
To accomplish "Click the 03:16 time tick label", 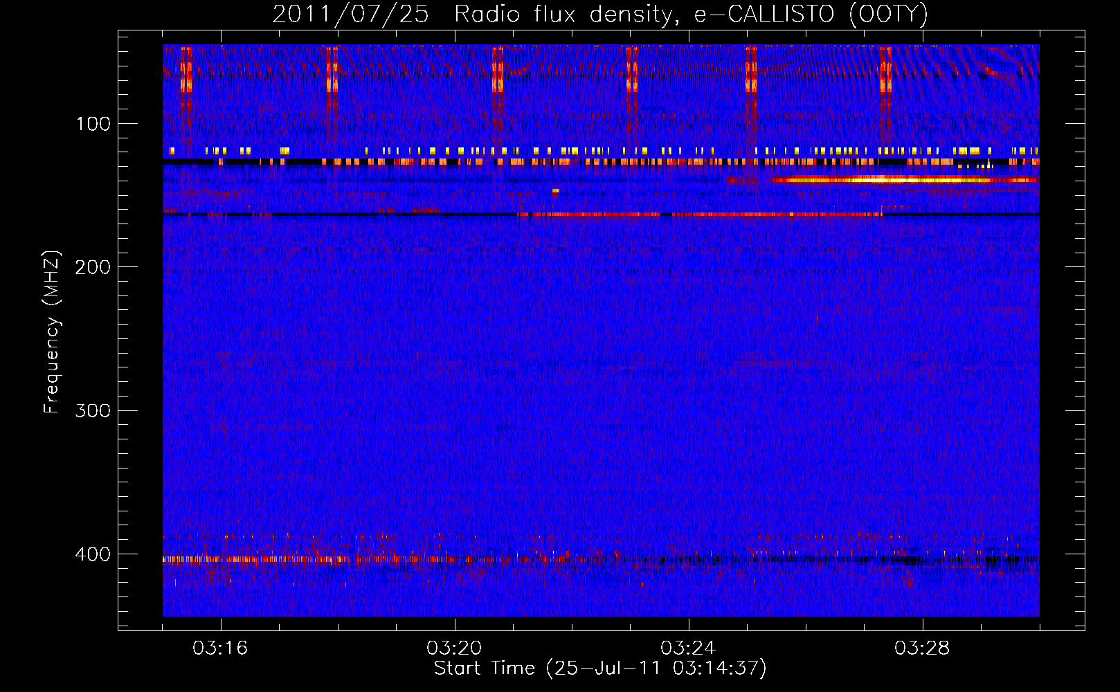I will [220, 648].
